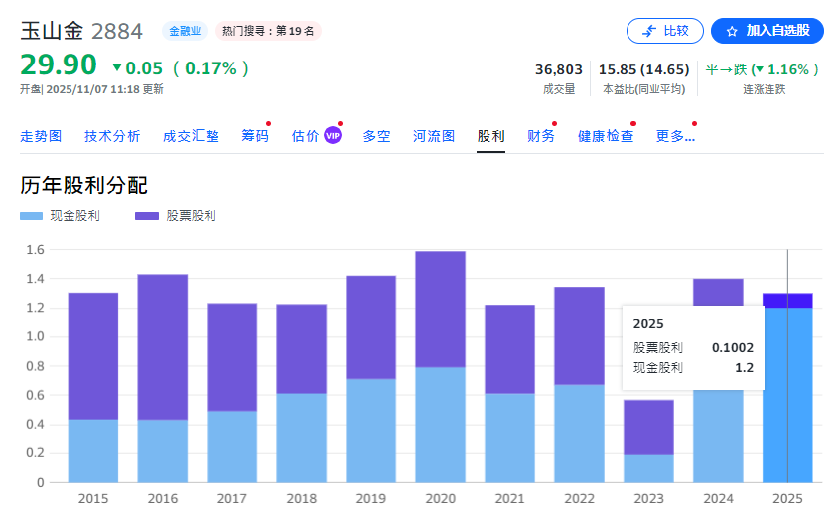
Task: Click the light blue 现金股利 legend swatch
Action: pos(31,216)
